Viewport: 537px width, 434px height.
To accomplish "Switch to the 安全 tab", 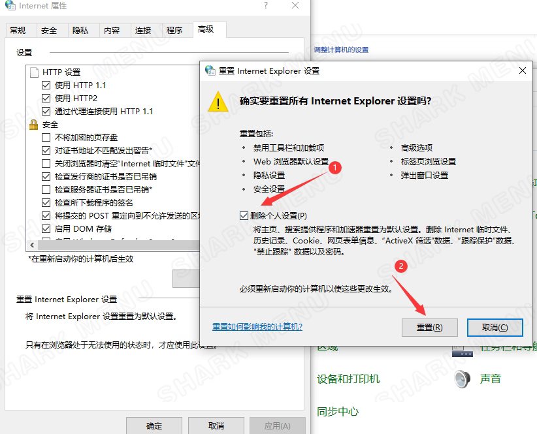I will pos(49,31).
